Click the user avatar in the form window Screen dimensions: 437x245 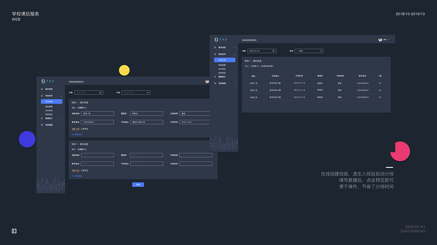[207, 81]
